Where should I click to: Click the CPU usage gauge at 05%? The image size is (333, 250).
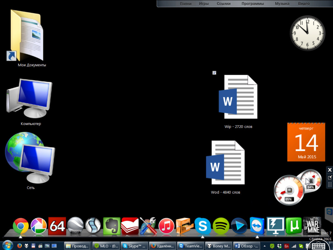288,190
